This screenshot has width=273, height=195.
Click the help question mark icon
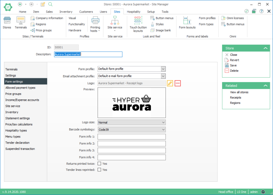tap(261, 11)
